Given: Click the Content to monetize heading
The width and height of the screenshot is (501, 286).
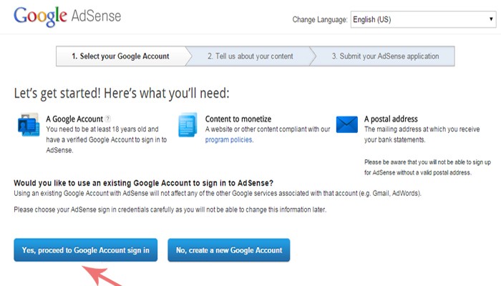Looking at the screenshot, I should 238,119.
